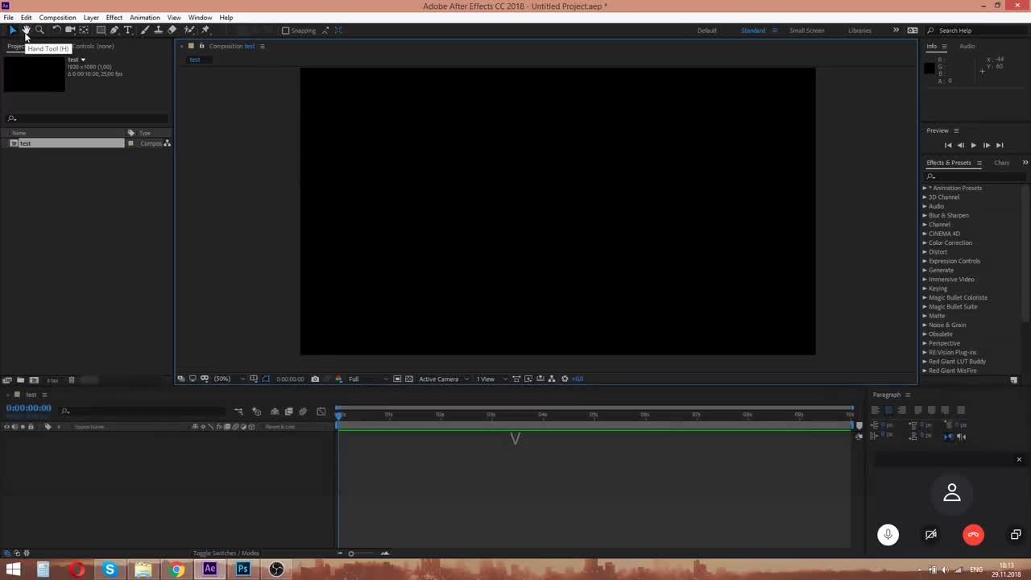Select the Unified Camera tool
Image resolution: width=1031 pixels, height=580 pixels.
point(70,30)
